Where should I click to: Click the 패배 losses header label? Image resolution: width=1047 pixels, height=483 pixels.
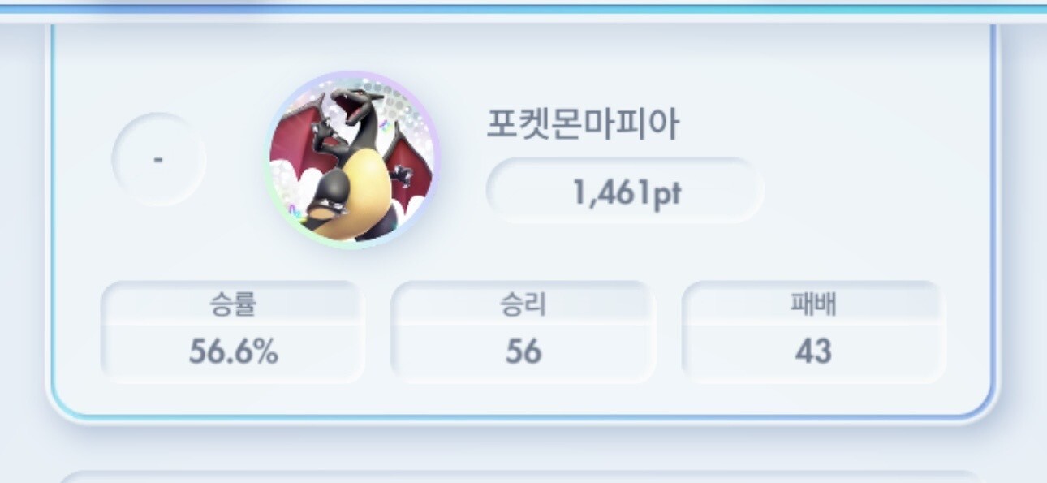[x=813, y=304]
